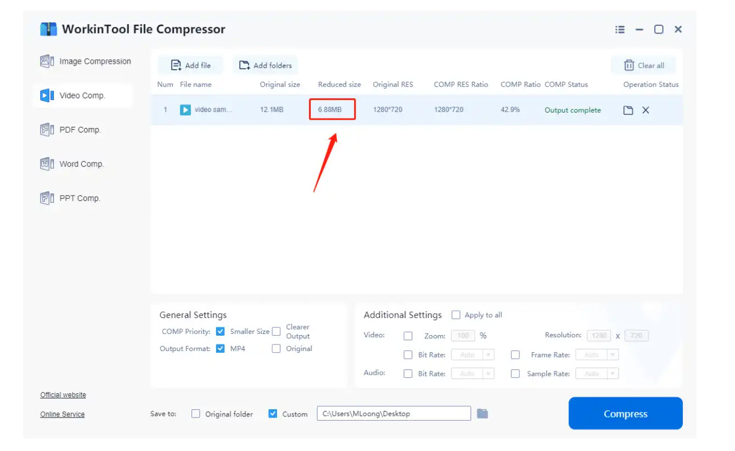Click the COMP RES Ratio column header
The height and width of the screenshot is (451, 735).
click(x=461, y=85)
